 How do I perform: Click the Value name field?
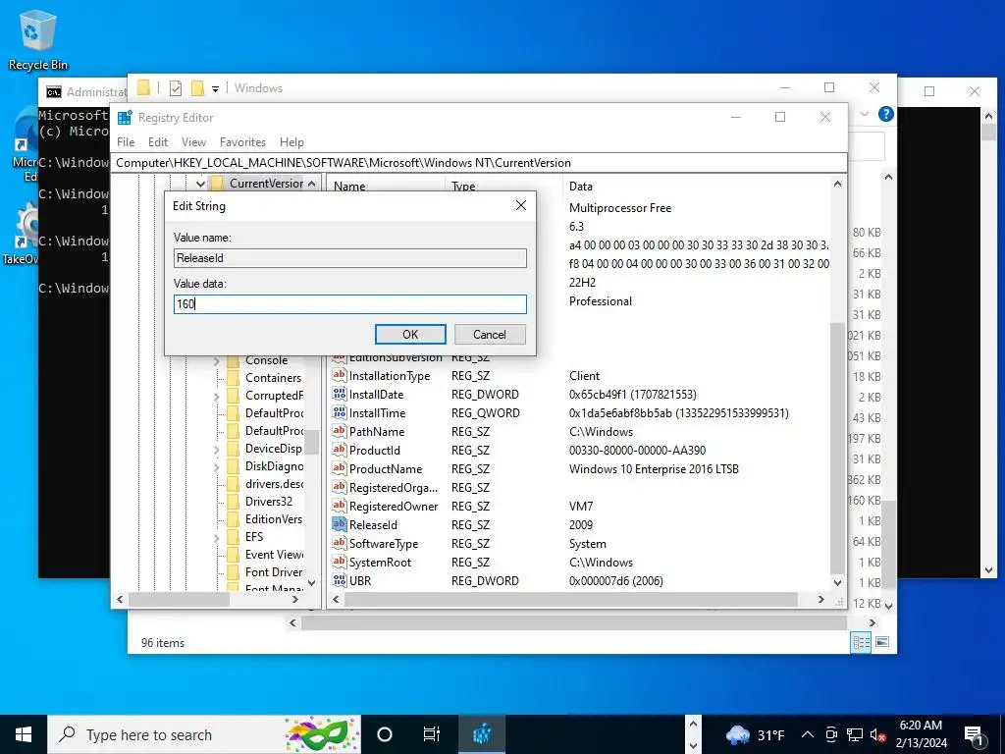(x=350, y=258)
